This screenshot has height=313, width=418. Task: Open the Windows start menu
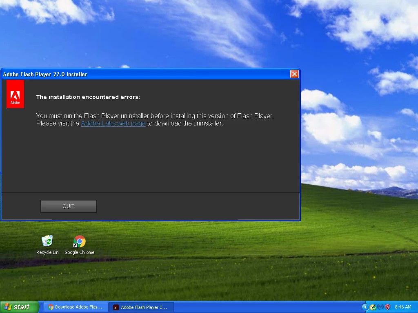[x=20, y=307]
